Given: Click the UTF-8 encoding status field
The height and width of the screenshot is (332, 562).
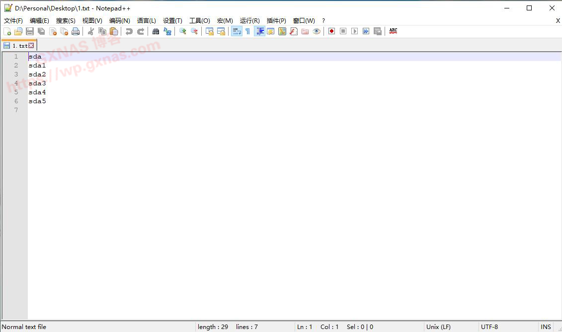Looking at the screenshot, I should 489,327.
